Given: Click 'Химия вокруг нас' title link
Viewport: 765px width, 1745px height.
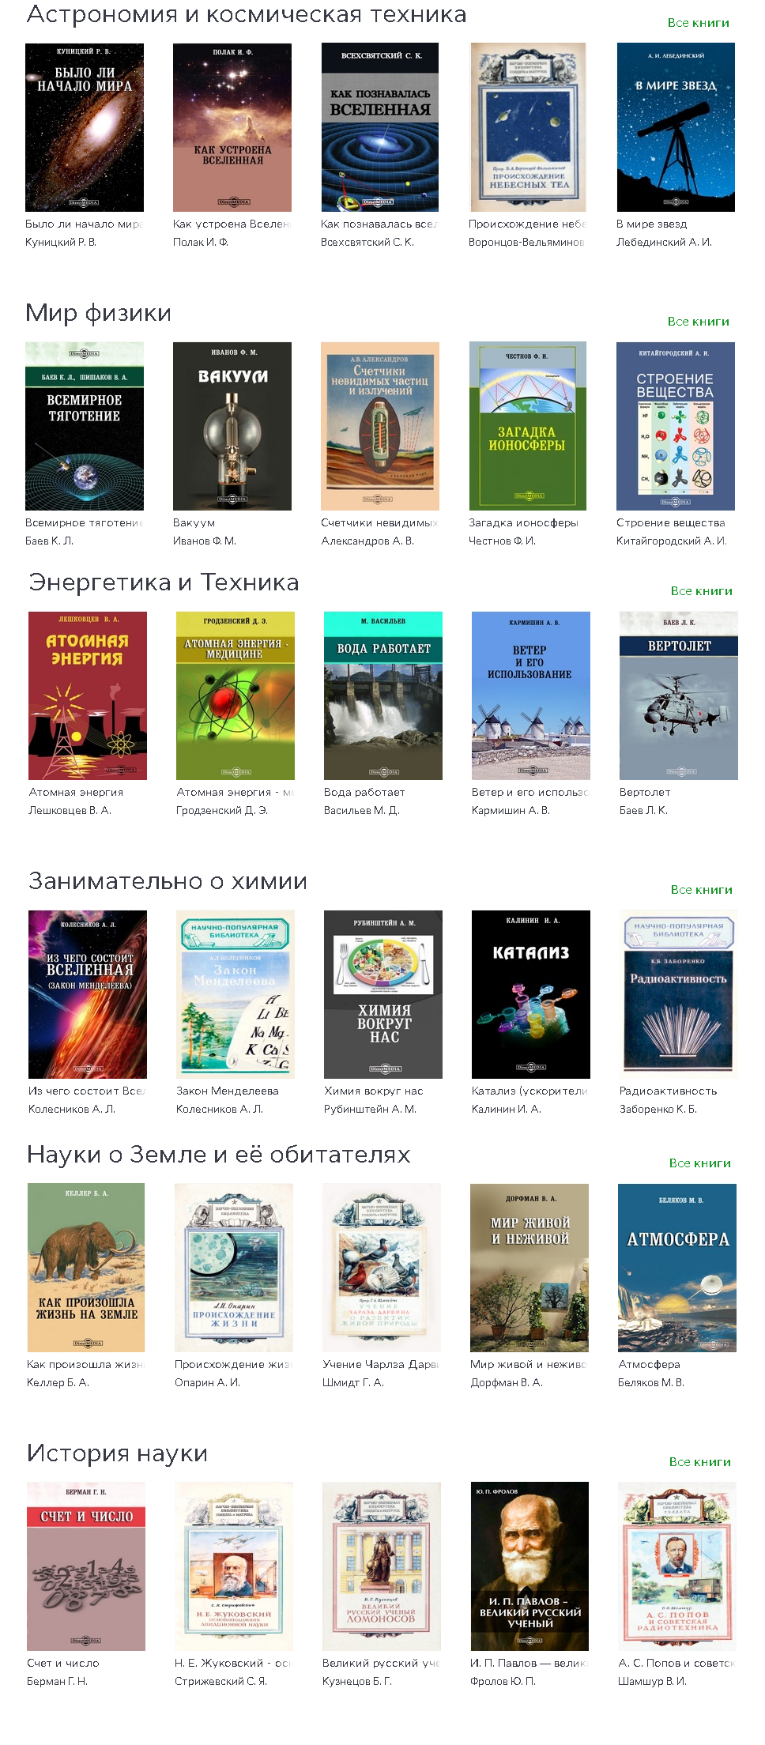Looking at the screenshot, I should [x=374, y=1091].
